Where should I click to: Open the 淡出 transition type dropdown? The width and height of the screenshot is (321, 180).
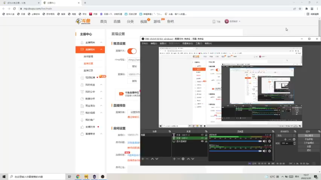click(x=286, y=136)
